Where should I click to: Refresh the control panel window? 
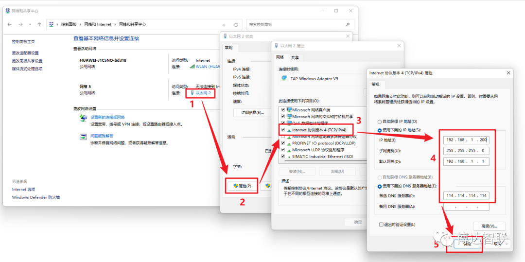(236, 25)
